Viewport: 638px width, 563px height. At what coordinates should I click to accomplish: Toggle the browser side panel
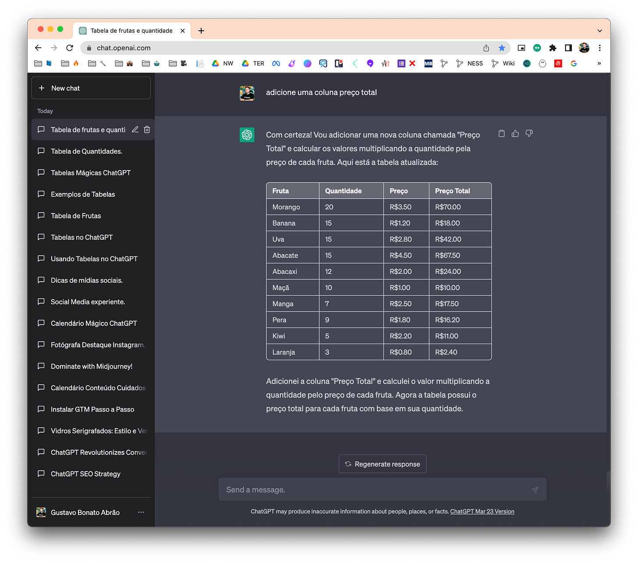coord(568,48)
